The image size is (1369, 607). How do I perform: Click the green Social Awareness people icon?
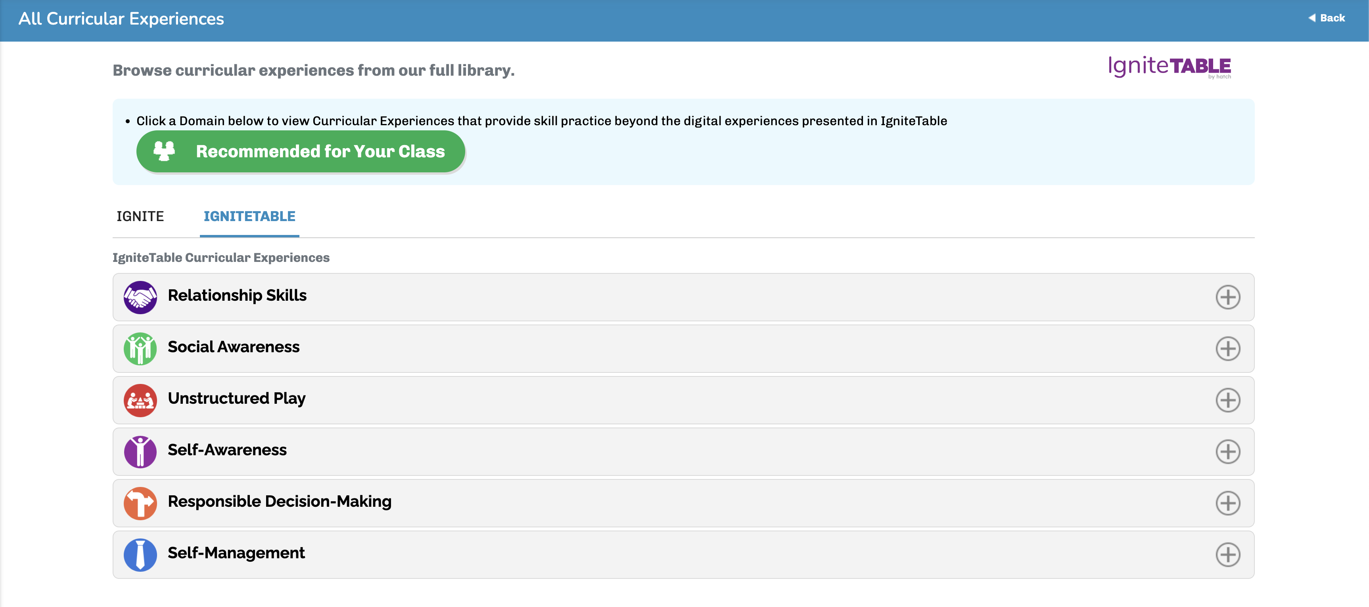140,348
